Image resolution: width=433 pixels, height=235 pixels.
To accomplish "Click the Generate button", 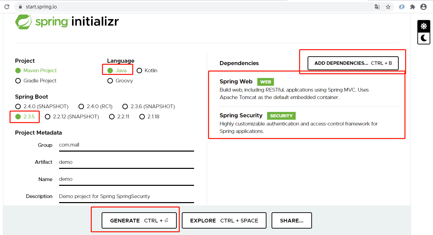I will tap(139, 221).
